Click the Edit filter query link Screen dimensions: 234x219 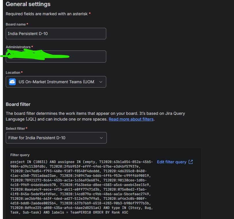[x=172, y=162]
